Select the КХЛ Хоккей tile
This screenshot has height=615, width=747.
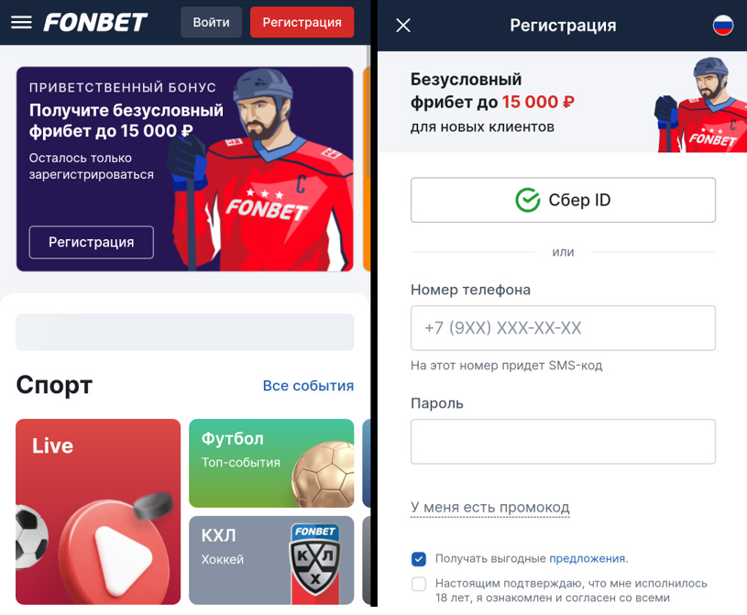[271, 560]
